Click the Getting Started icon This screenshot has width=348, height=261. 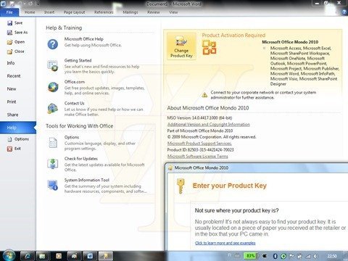[x=53, y=66]
